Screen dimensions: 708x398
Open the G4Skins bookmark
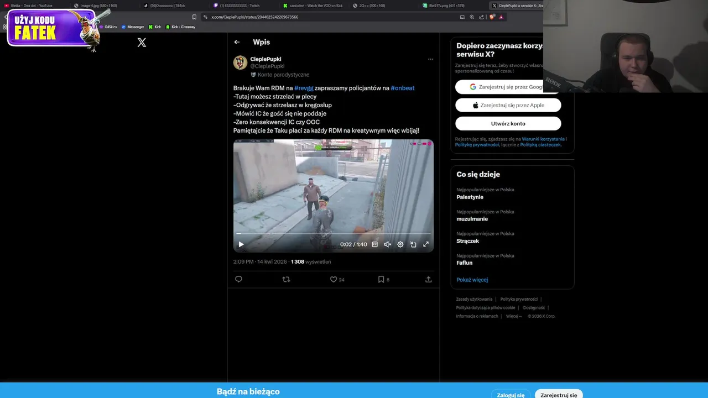point(108,27)
